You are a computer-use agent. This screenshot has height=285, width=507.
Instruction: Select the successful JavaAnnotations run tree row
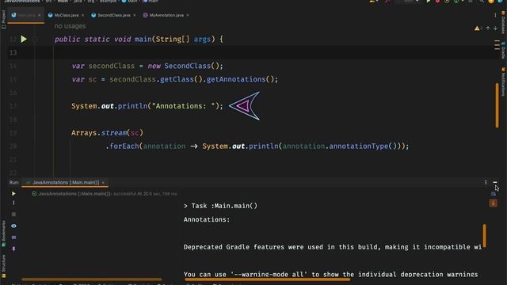(x=104, y=194)
